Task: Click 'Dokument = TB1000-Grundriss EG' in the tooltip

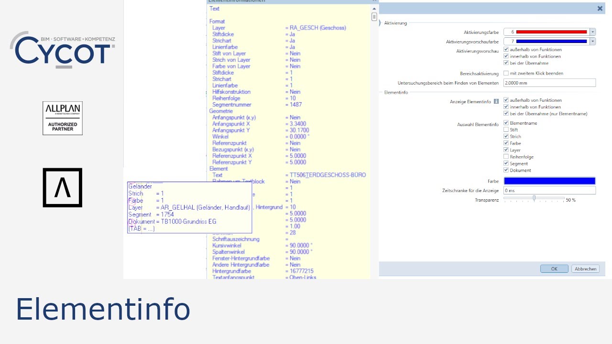Action: coord(173,222)
